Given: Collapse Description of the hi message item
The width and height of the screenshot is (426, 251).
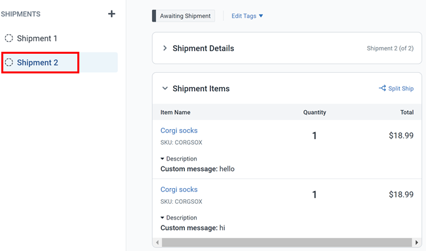Looking at the screenshot, I should (x=178, y=218).
